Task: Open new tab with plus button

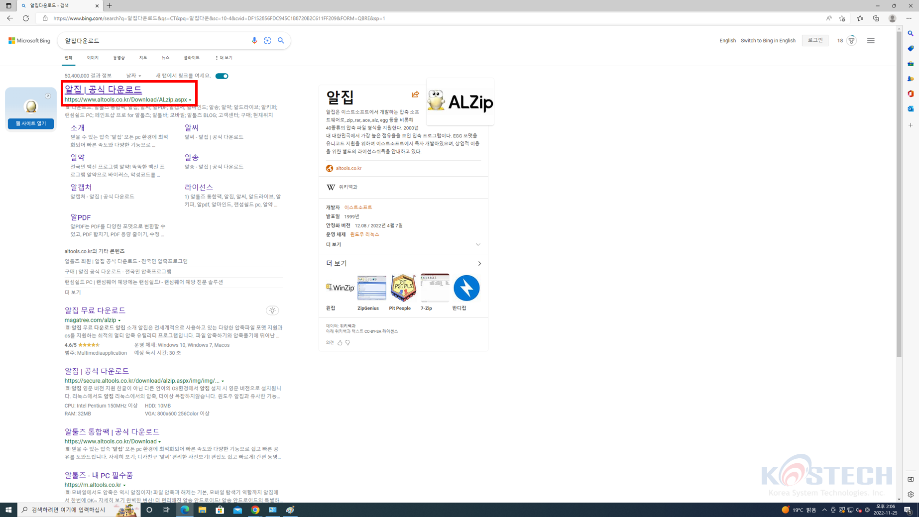Action: (x=110, y=6)
